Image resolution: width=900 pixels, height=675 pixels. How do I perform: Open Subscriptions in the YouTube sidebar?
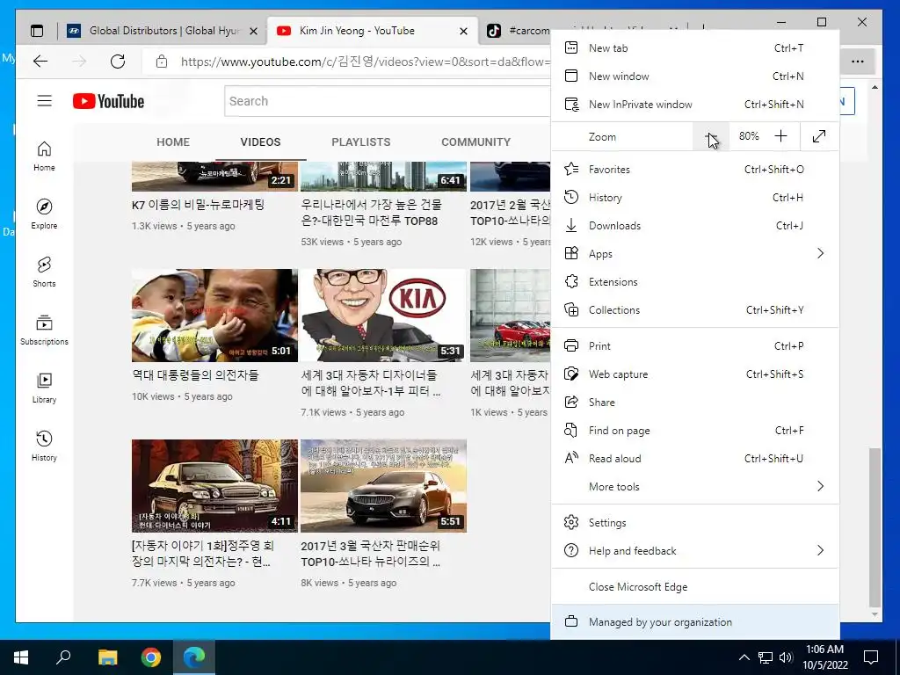tap(44, 330)
